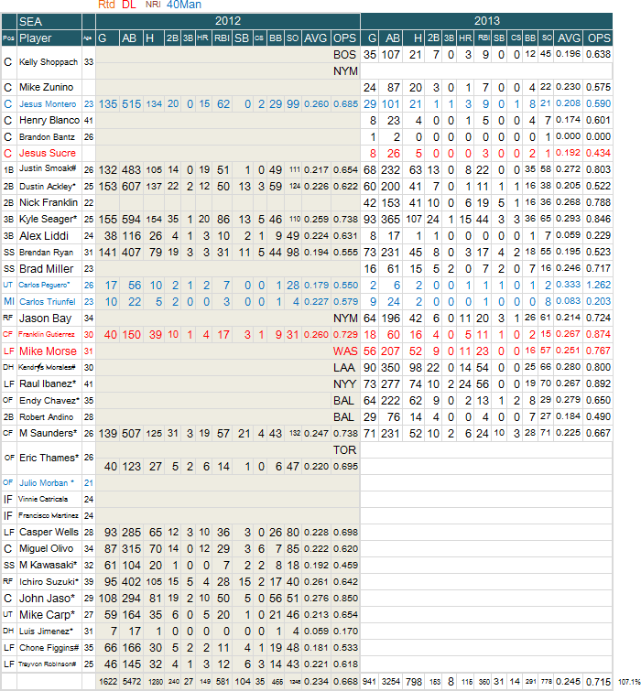Select the blue Julio Morban name
641x691 pixels.
click(47, 483)
